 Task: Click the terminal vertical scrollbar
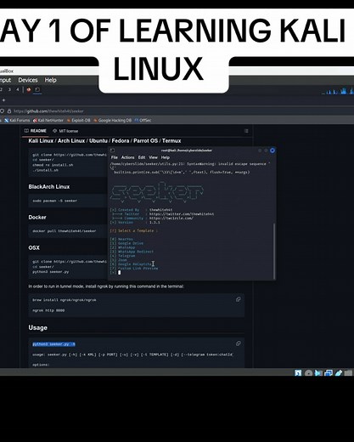tap(274, 251)
